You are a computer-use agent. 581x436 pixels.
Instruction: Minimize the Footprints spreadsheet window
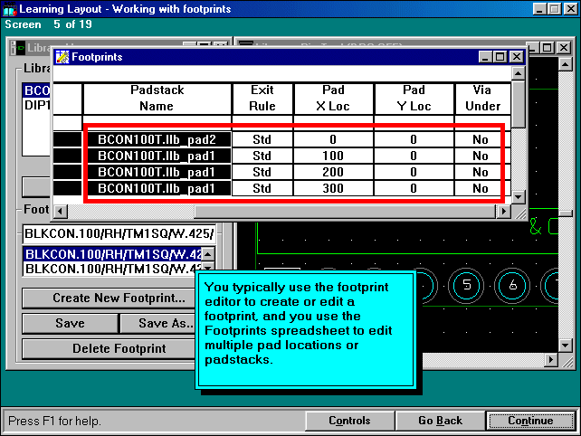pos(484,57)
